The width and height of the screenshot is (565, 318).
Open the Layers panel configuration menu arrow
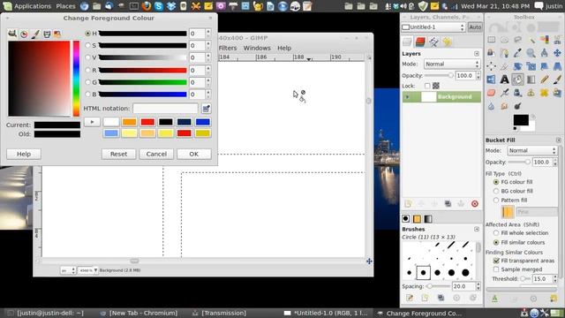click(x=477, y=54)
